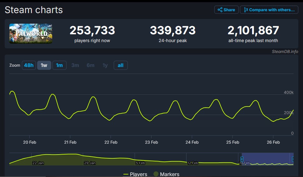Select the 6m zoom range
This screenshot has width=303, height=177.
90,65
